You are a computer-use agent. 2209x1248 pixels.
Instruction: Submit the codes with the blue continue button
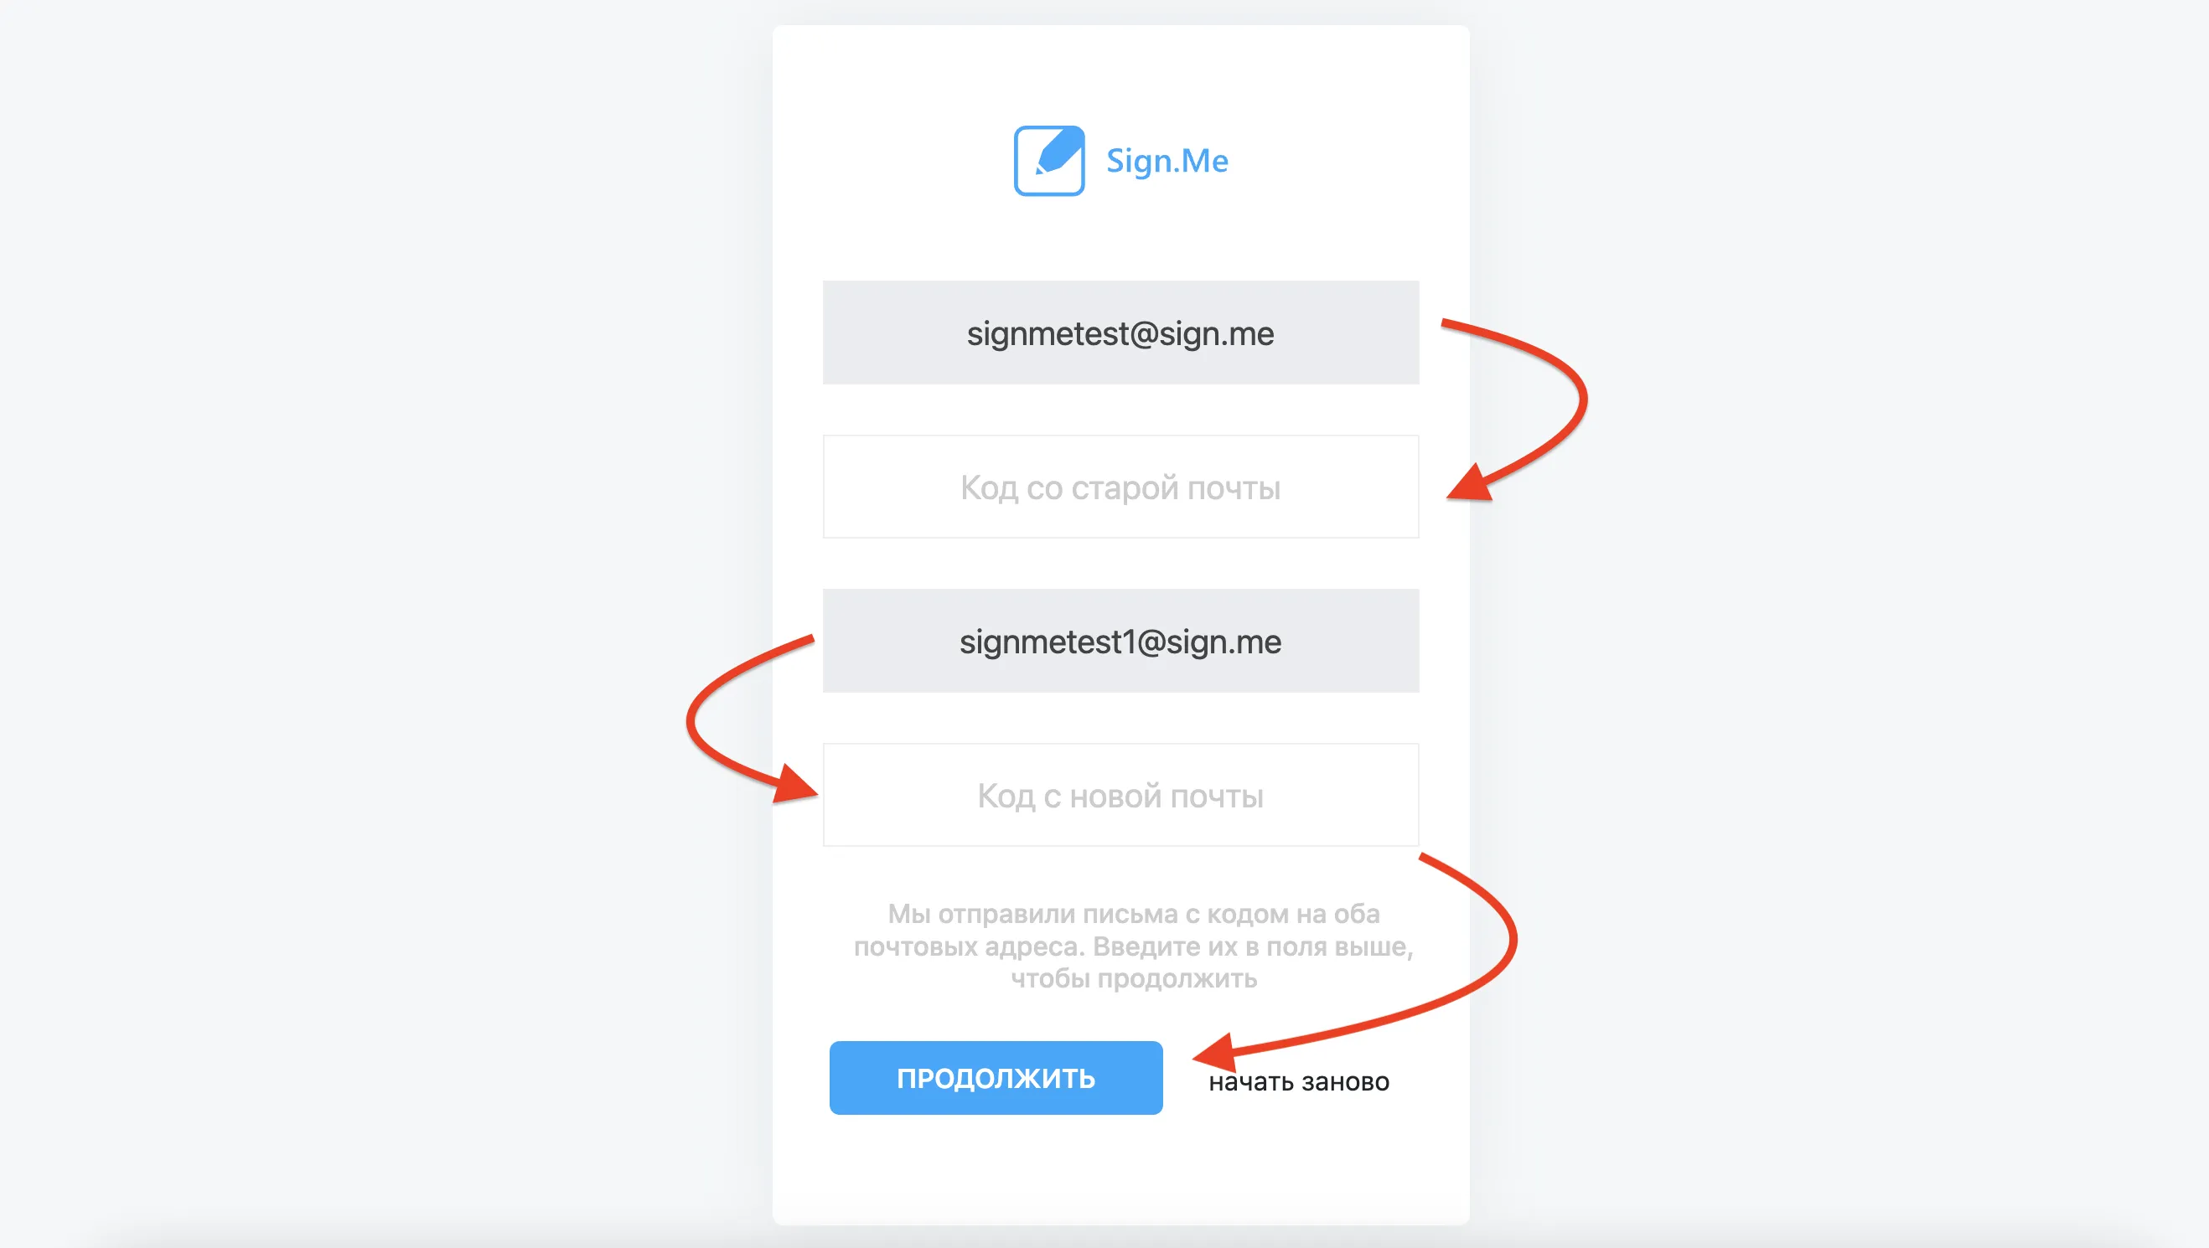point(996,1078)
